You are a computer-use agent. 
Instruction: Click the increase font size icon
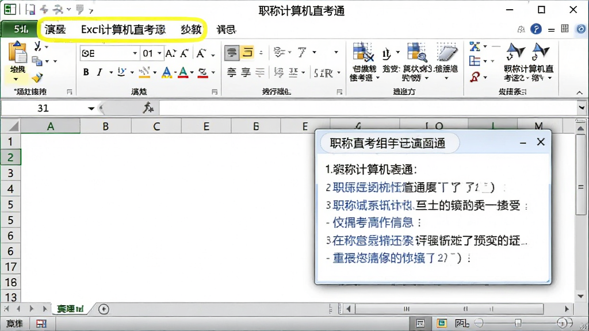pyautogui.click(x=170, y=53)
